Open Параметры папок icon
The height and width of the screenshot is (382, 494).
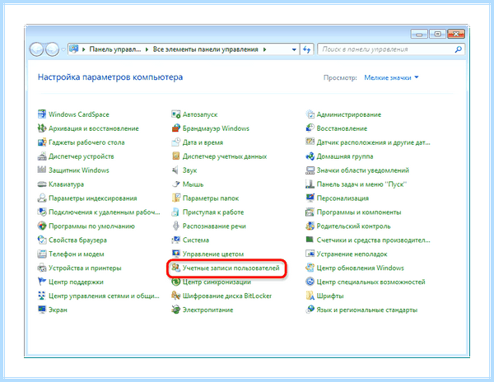176,198
